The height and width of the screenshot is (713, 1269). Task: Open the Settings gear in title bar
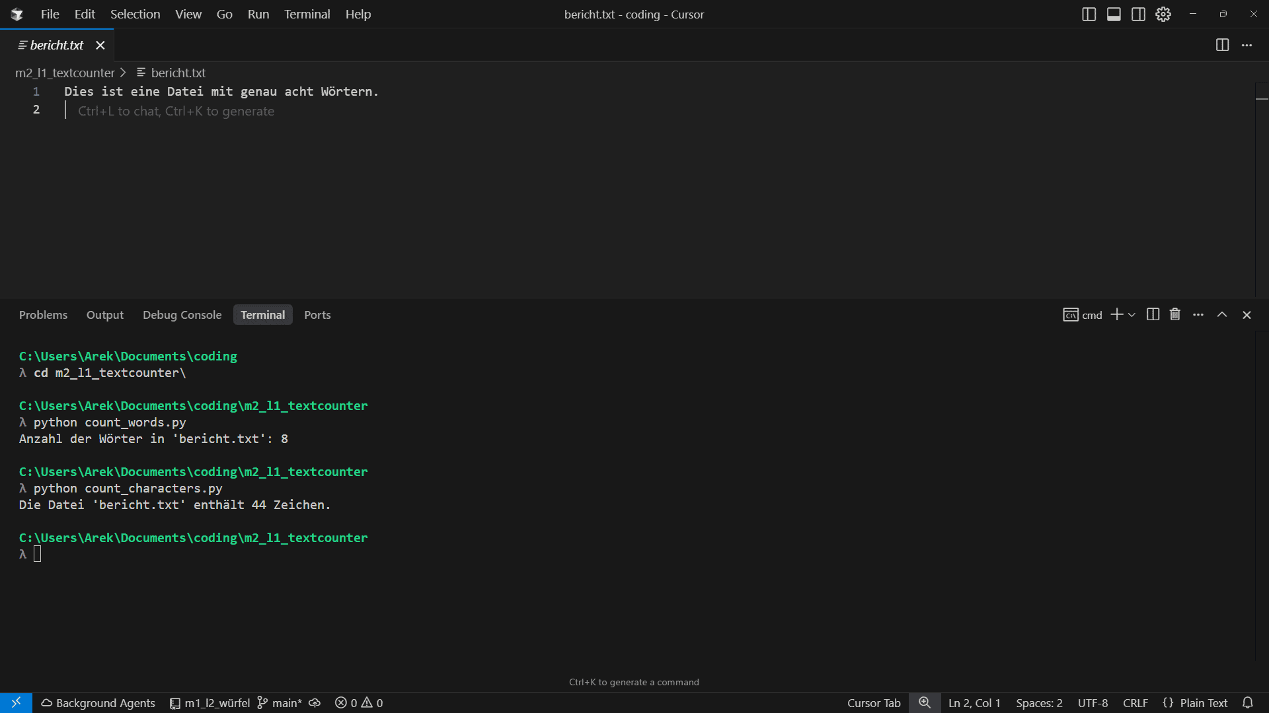pyautogui.click(x=1163, y=14)
